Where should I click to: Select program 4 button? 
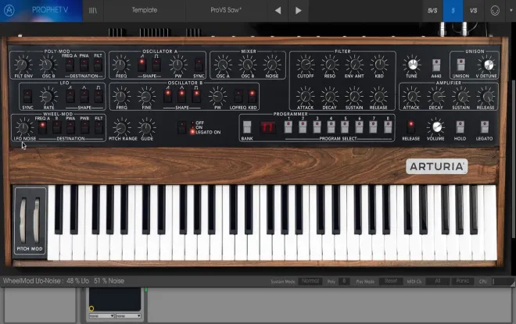point(331,127)
